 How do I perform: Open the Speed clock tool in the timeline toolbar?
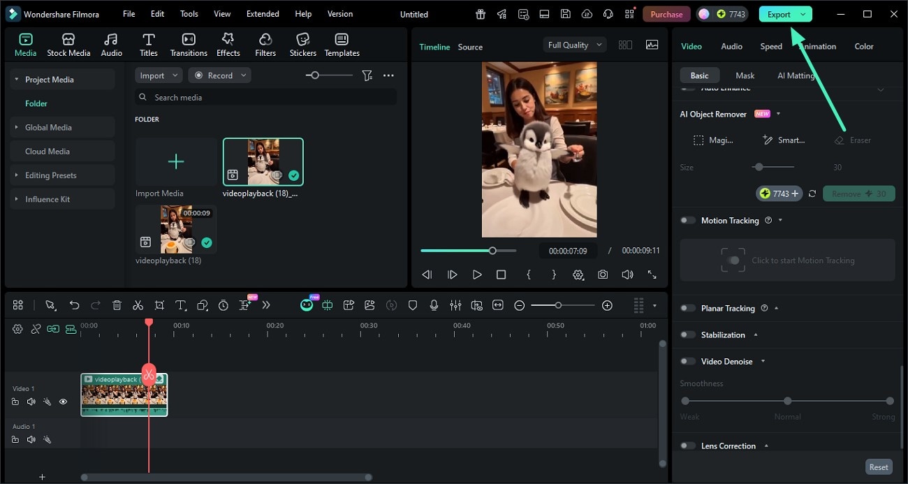[223, 305]
